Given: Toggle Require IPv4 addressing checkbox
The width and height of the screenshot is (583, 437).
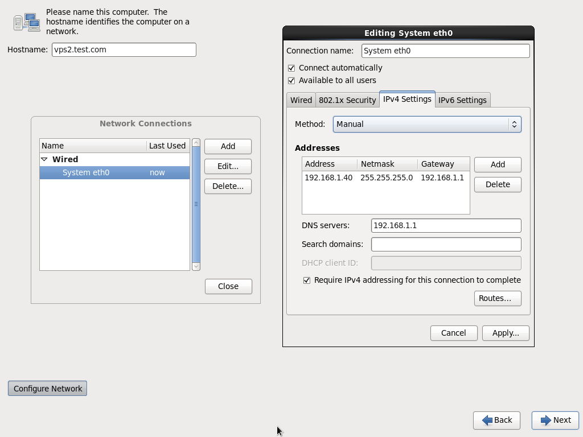Looking at the screenshot, I should tap(307, 280).
